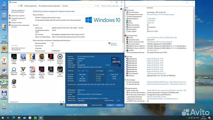This screenshot has height=120, width=213.
Task: Select Ghost Of Tsushima Directors Cut shortcut
Action: click(x=60, y=60)
